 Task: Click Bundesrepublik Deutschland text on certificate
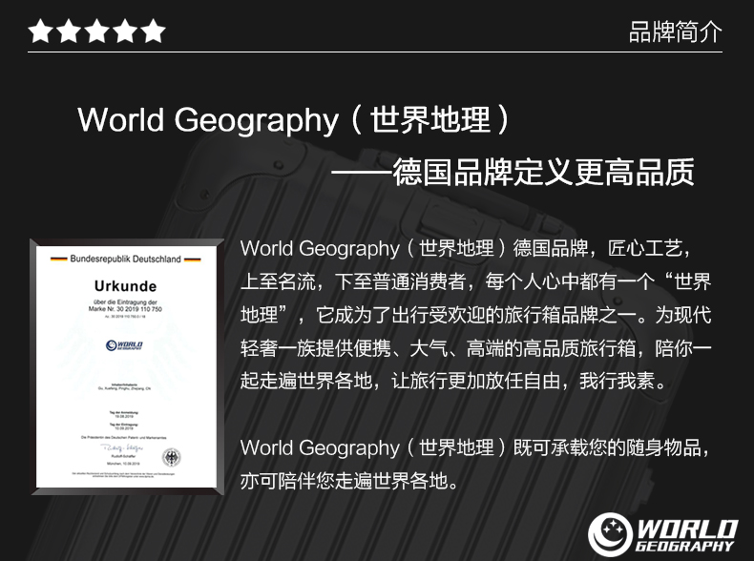click(125, 260)
